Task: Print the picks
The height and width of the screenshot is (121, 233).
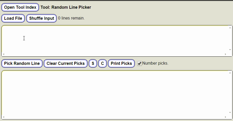Action: (121, 64)
